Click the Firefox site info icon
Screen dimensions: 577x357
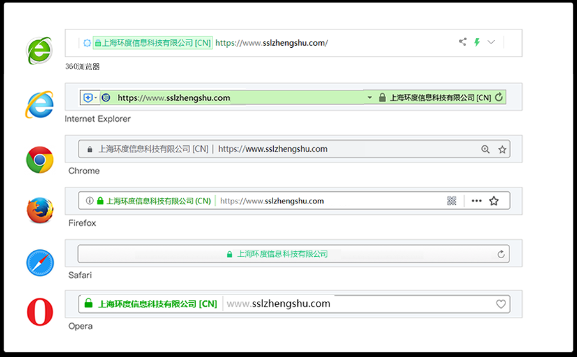(89, 201)
